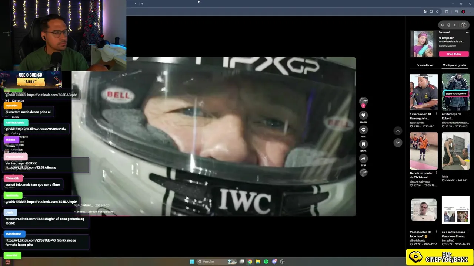Open the 'Você já sabia de tudo isso?' thumbnail

click(424, 210)
